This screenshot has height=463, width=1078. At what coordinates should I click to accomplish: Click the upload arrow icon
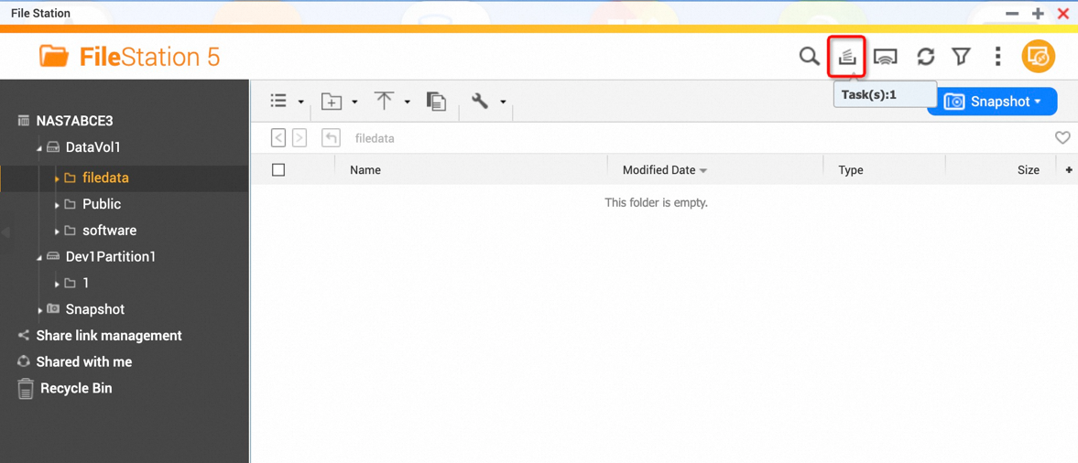384,101
